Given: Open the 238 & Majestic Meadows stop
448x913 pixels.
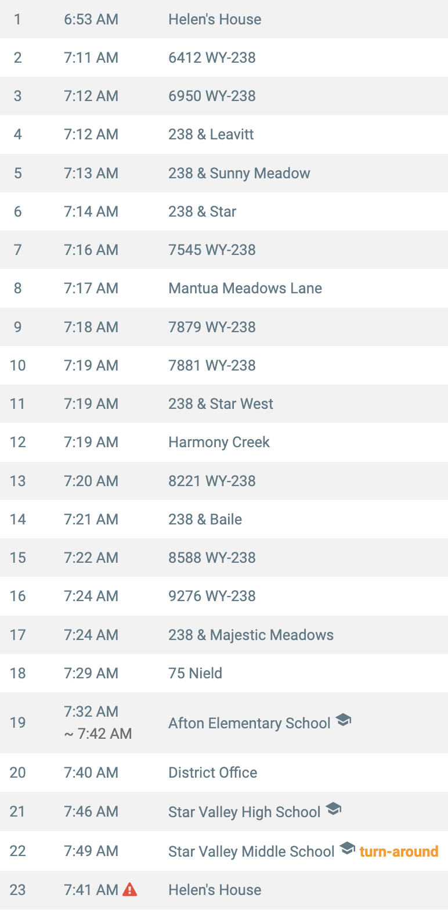Looking at the screenshot, I should tap(224, 635).
